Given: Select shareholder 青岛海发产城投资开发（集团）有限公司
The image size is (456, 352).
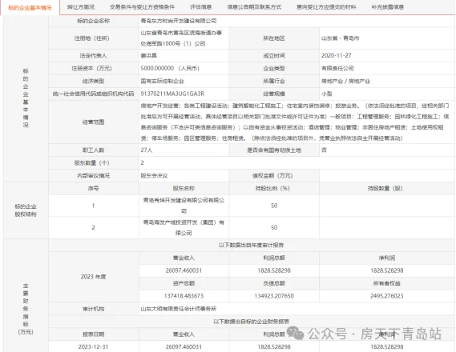Looking at the screenshot, I should click(184, 228).
